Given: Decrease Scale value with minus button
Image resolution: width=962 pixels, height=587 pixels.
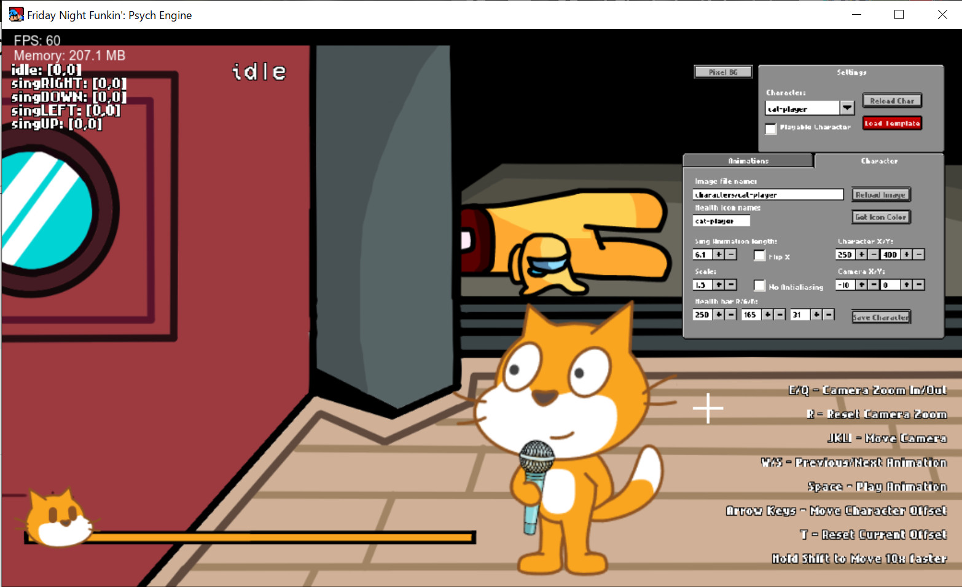Looking at the screenshot, I should (x=731, y=285).
